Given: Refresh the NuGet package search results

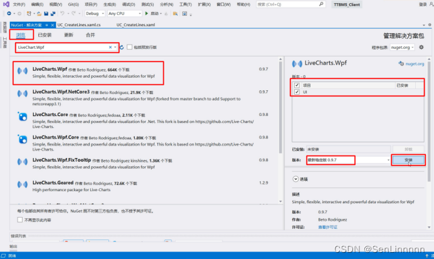Looking at the screenshot, I should click(x=122, y=47).
